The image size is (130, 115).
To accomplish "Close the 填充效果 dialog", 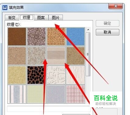I will (116, 6).
